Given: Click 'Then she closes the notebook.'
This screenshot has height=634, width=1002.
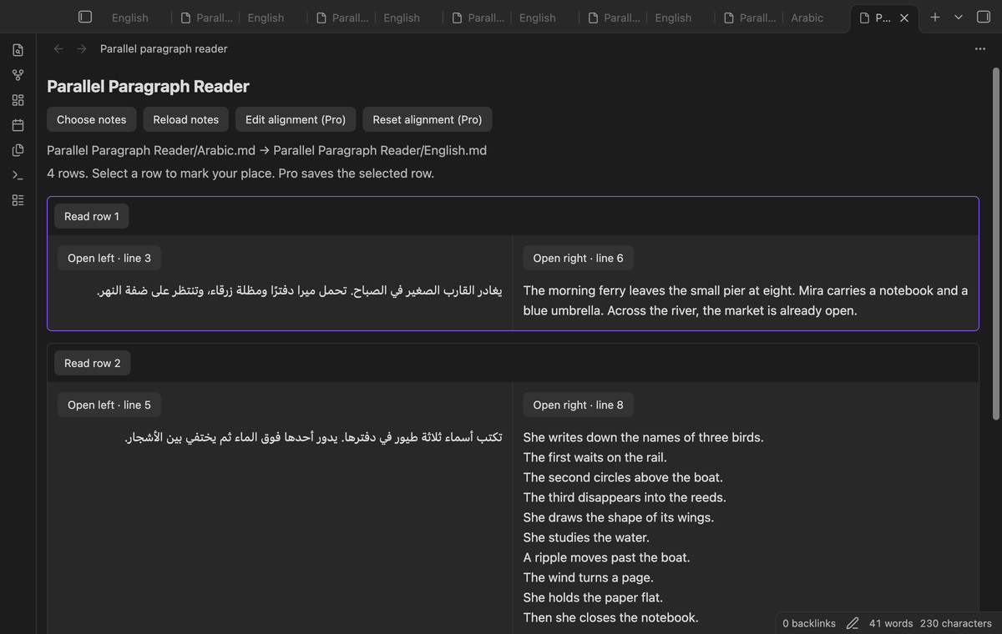Looking at the screenshot, I should (x=610, y=617).
